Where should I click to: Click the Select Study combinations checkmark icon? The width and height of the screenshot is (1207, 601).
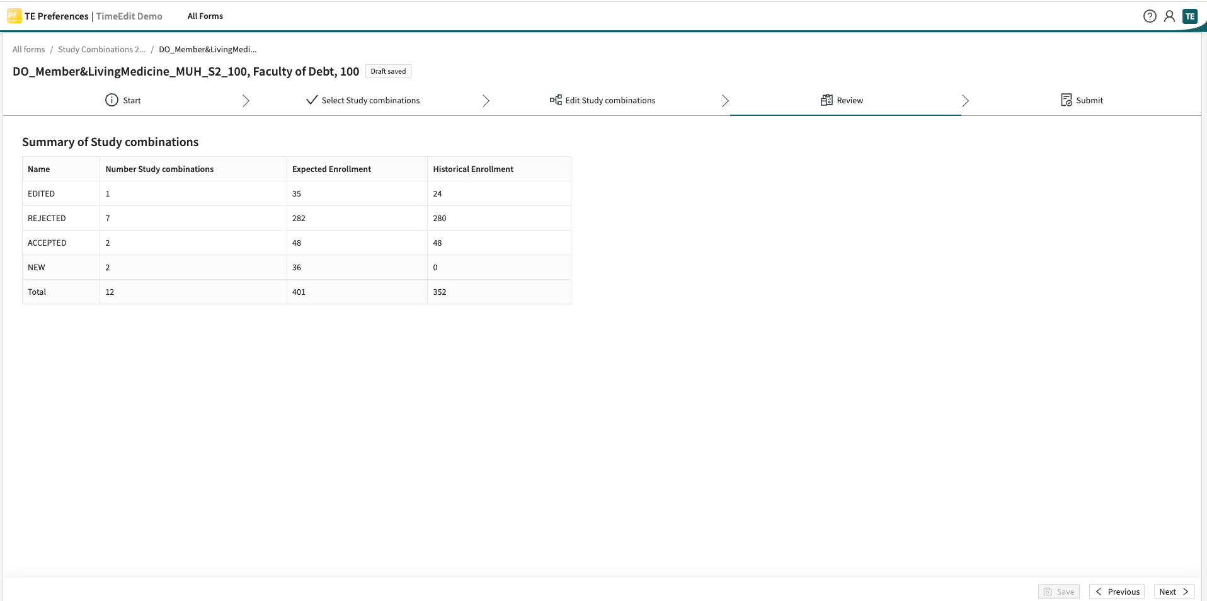tap(312, 100)
